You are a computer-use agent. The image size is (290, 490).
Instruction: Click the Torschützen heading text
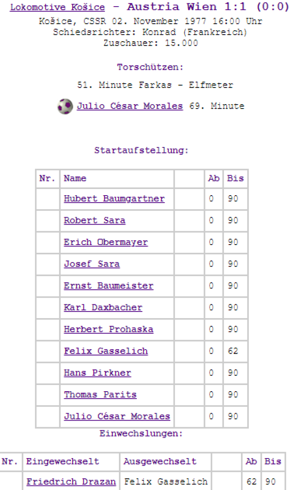(x=150, y=67)
